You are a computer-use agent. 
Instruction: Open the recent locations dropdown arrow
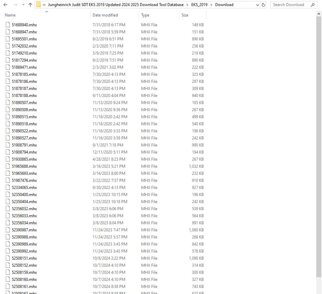23,5
